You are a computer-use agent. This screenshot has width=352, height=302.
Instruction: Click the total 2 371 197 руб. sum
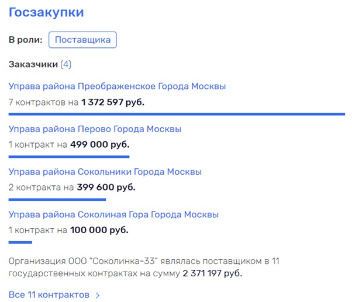212,273
